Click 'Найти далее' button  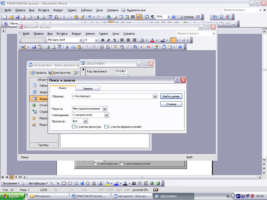[x=171, y=96]
